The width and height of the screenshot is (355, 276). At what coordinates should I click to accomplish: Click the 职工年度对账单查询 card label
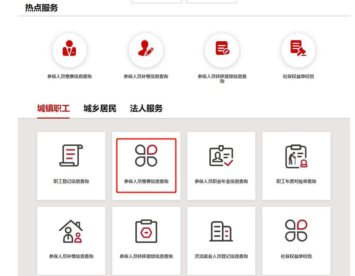[x=296, y=181]
